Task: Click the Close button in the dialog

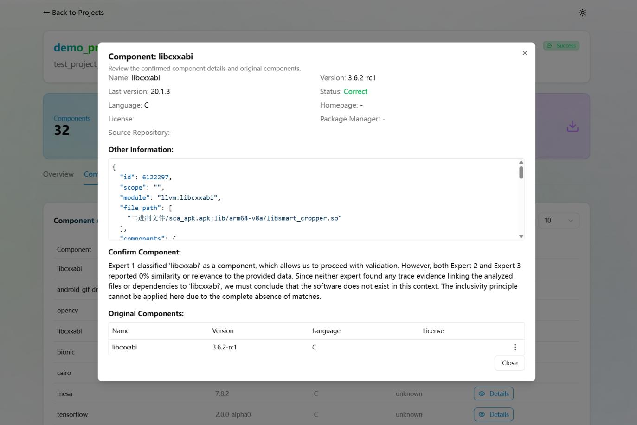Action: [x=509, y=363]
